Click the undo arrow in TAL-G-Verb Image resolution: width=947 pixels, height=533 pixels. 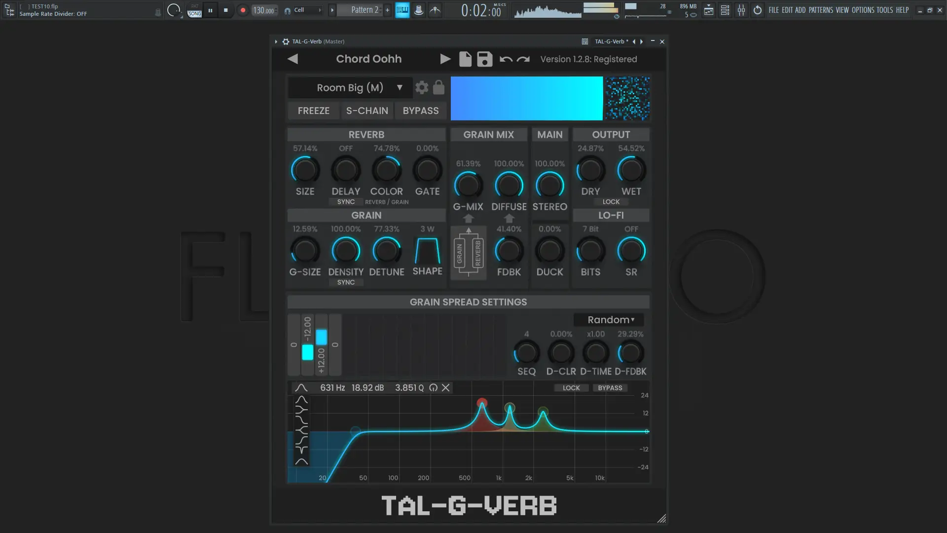(506, 59)
